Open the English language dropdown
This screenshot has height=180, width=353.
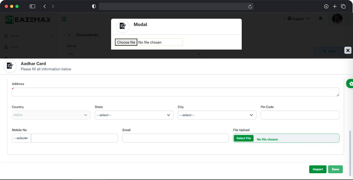[x=298, y=19]
